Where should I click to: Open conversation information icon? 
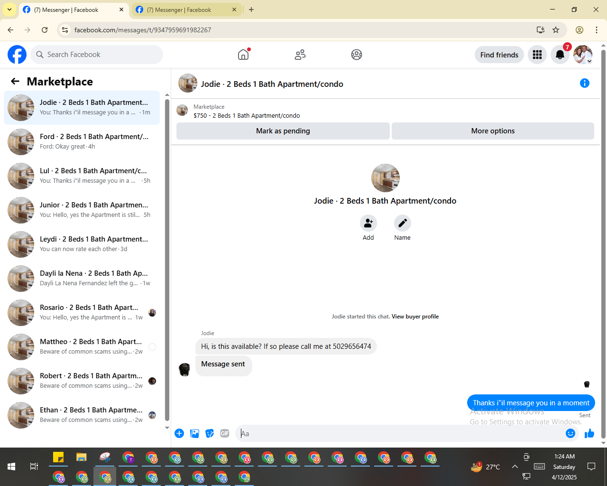pos(585,84)
